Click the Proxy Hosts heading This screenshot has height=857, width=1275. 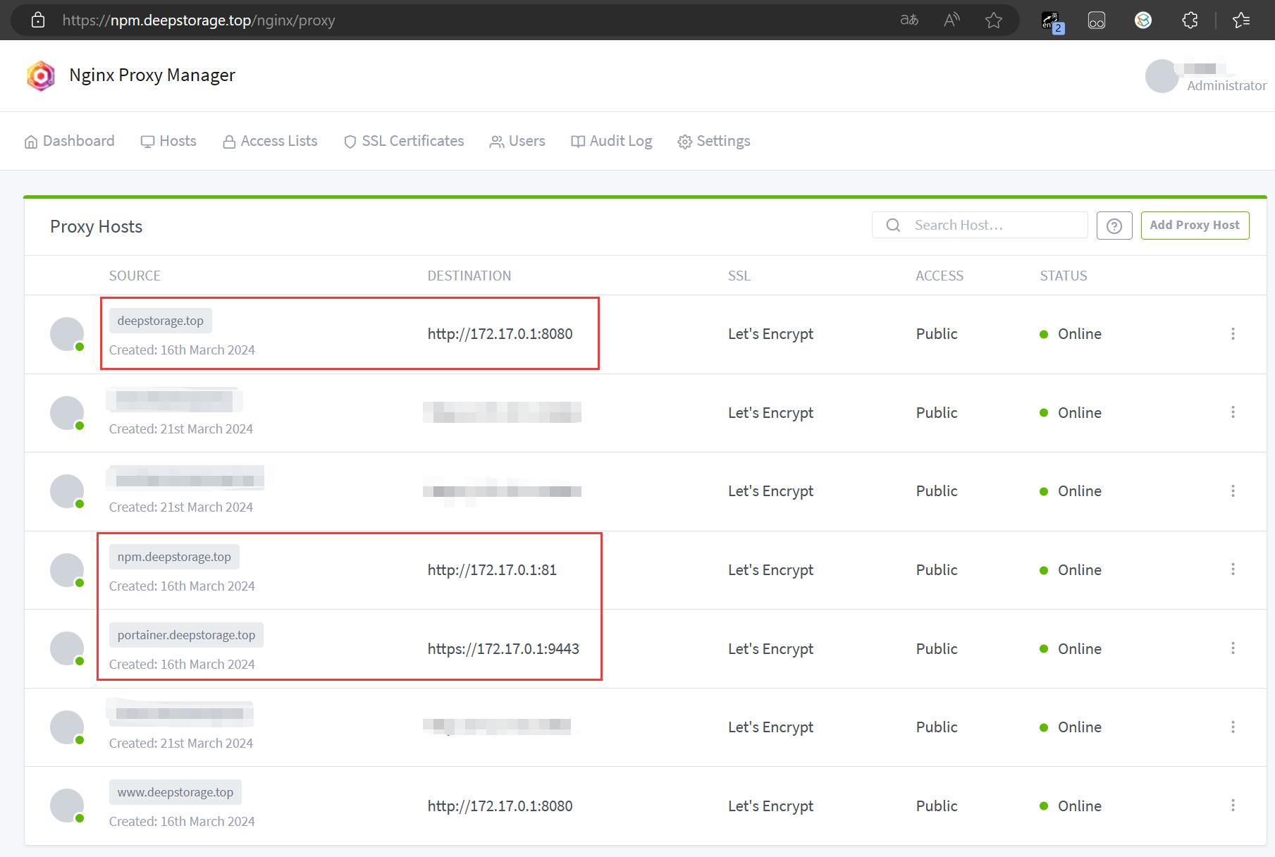(96, 226)
